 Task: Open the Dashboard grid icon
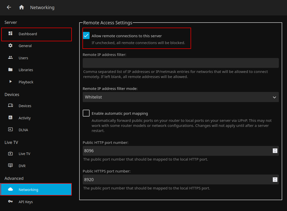click(x=10, y=33)
